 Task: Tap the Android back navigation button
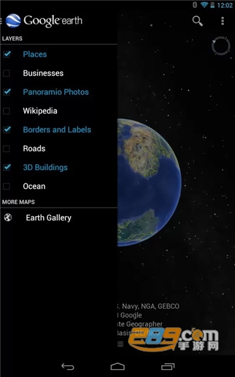[x=68, y=367]
